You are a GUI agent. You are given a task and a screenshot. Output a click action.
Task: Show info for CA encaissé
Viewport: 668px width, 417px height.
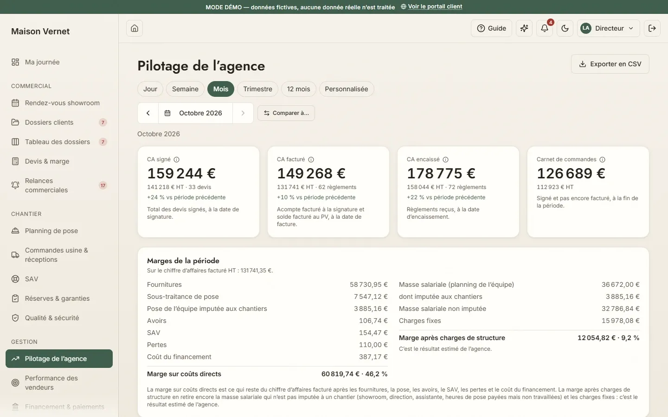pos(445,159)
